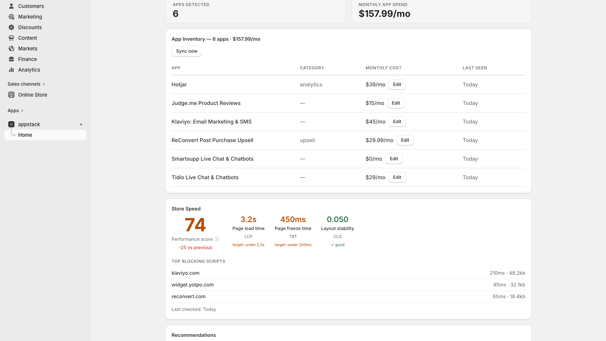This screenshot has height=341, width=606.
Task: Edit Smartsupp Live Chat cost
Action: click(x=394, y=159)
